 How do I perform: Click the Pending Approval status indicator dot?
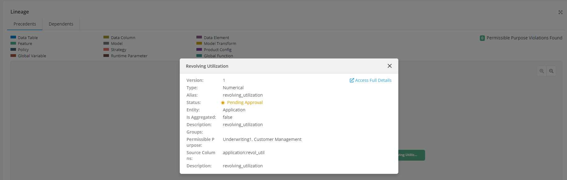tap(223, 103)
